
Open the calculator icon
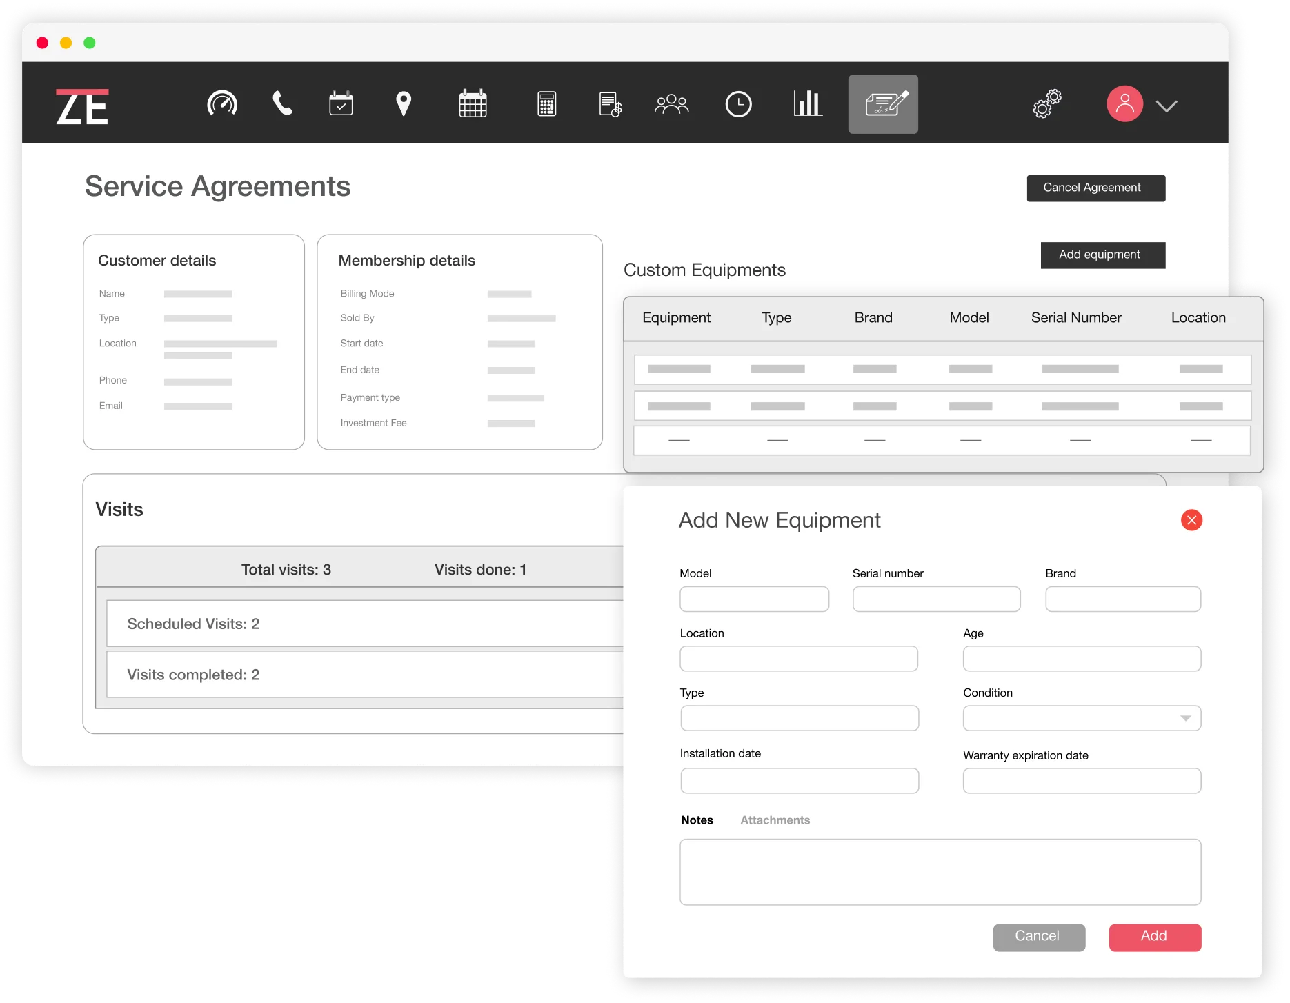point(547,103)
